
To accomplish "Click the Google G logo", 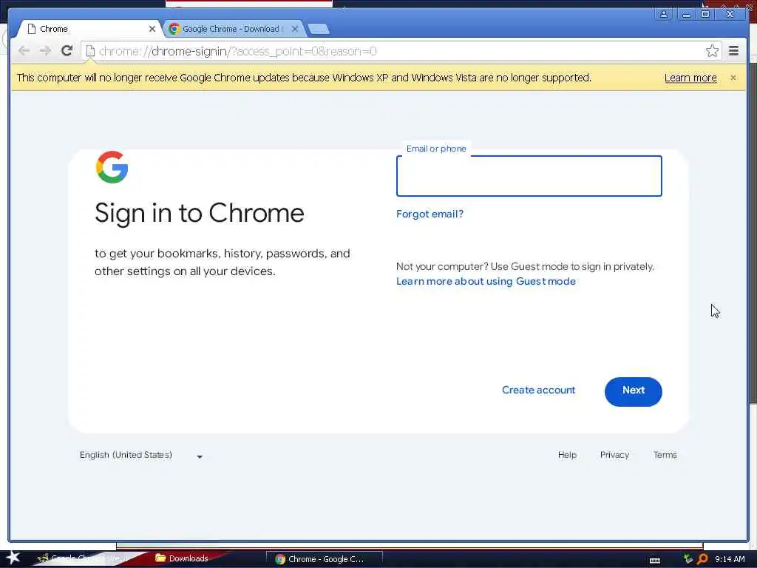I will (x=112, y=167).
